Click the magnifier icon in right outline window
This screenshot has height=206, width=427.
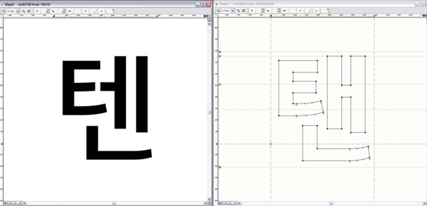[217, 11]
